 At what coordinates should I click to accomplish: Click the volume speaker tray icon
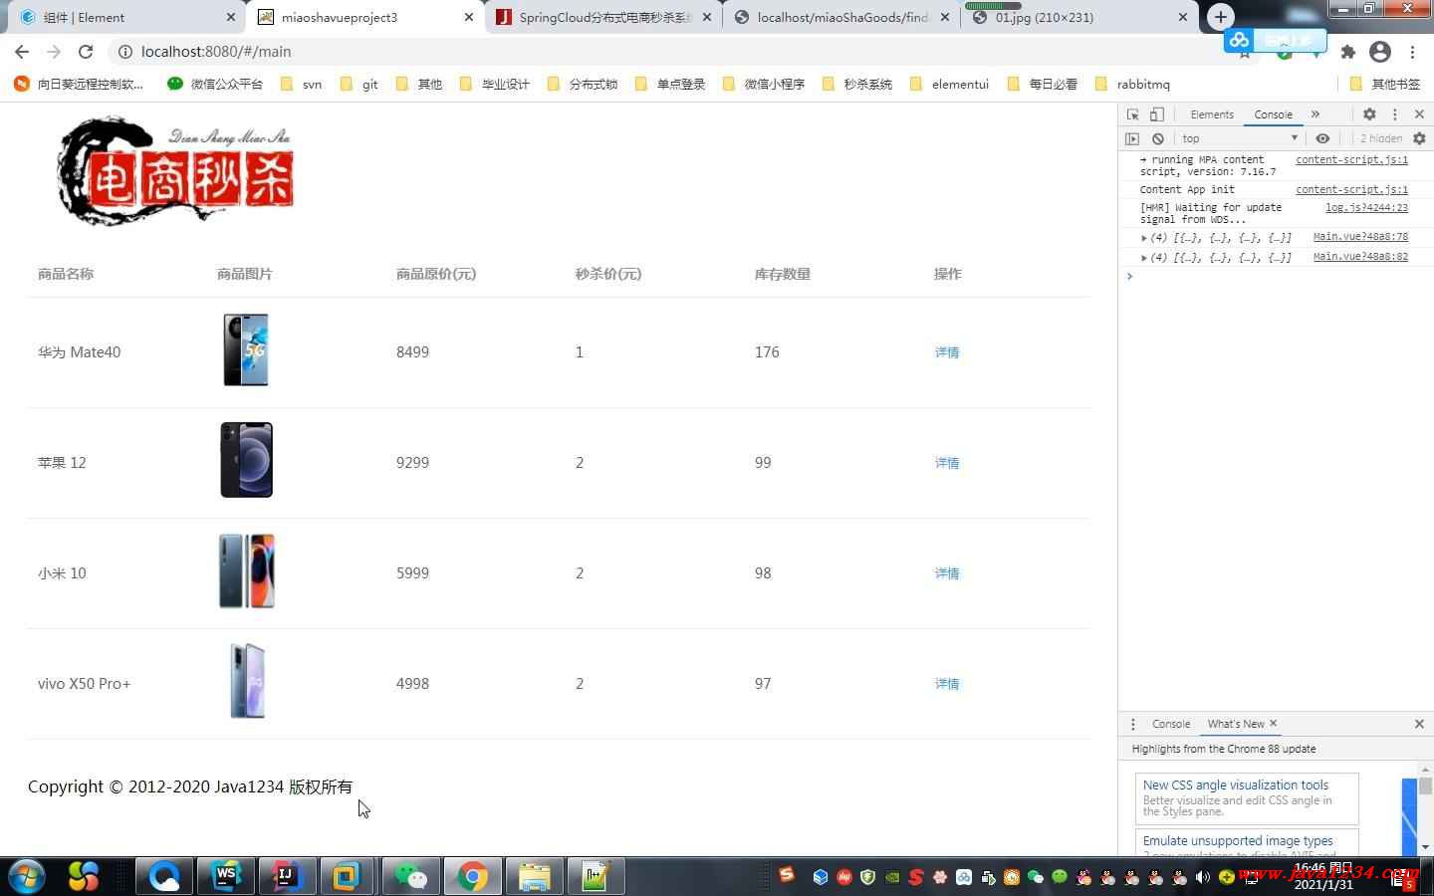pyautogui.click(x=1203, y=877)
